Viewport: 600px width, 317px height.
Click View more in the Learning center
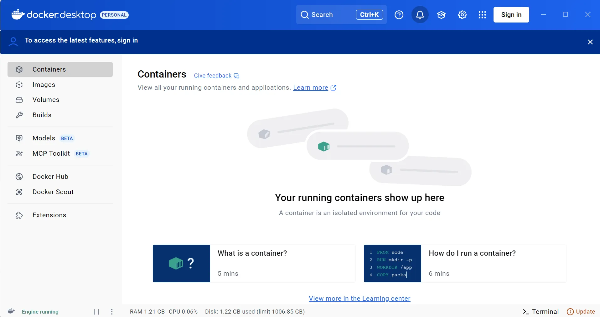[359, 299]
